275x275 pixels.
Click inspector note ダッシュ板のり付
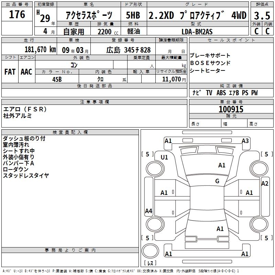point(24,139)
